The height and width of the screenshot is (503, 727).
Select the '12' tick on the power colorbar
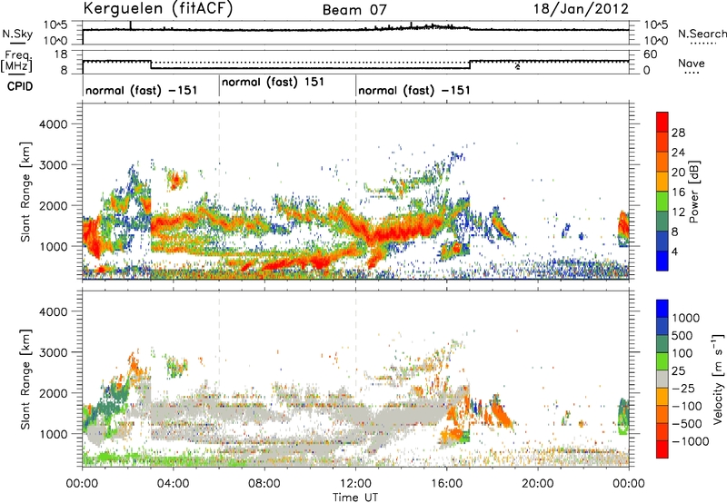(678, 212)
